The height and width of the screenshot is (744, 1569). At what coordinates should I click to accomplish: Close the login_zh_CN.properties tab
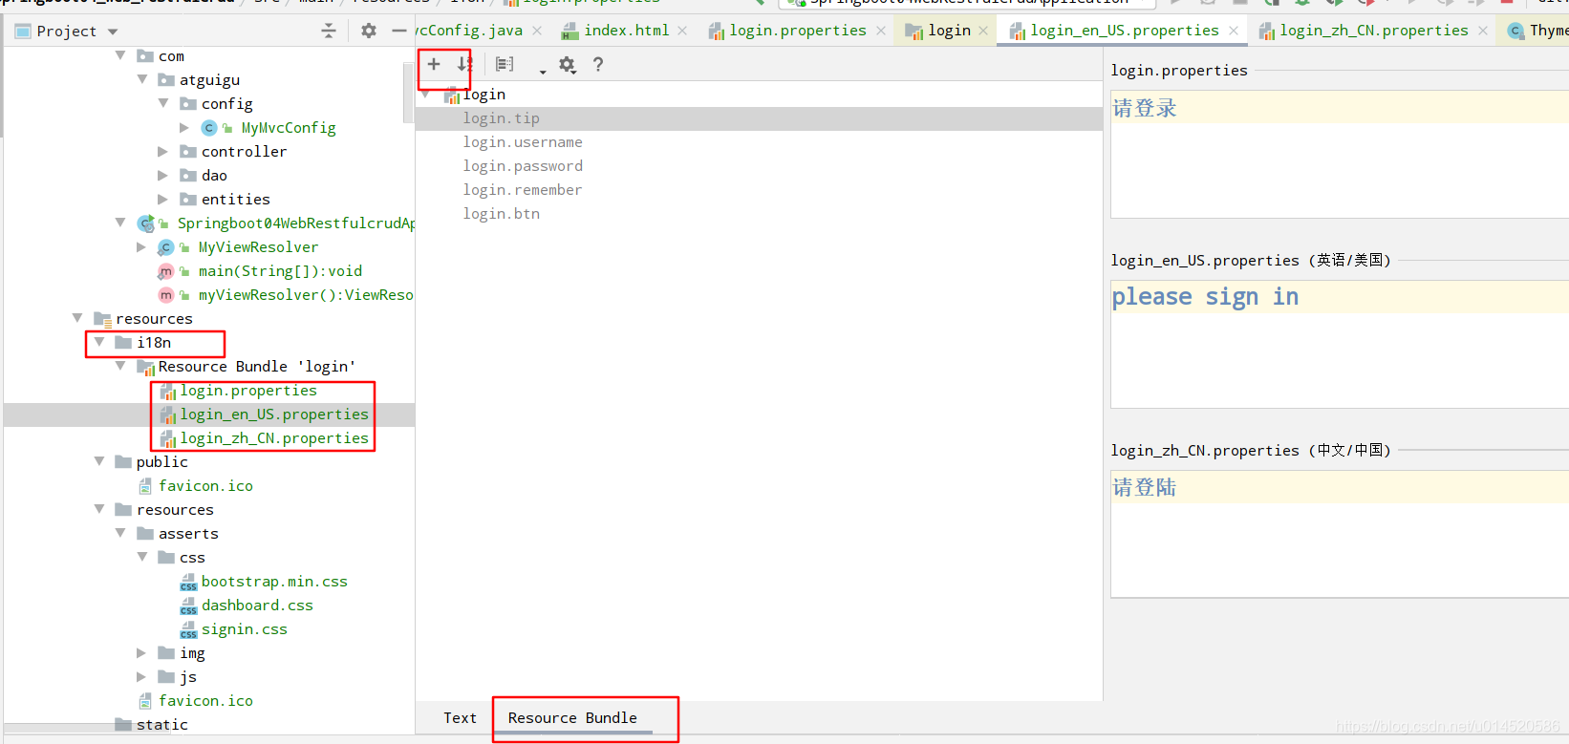(1483, 31)
